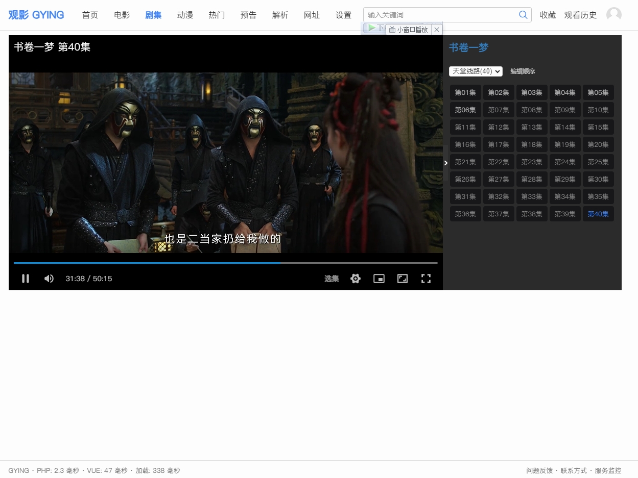Click the 观影 GYING logo
This screenshot has height=478, width=638.
point(36,15)
